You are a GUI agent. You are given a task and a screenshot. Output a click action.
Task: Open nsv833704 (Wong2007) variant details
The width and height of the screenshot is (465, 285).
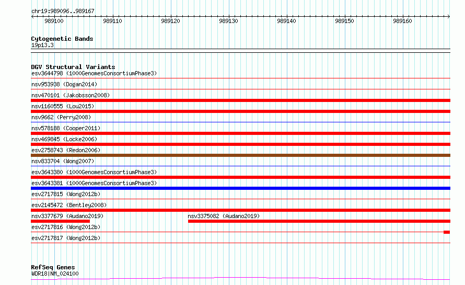pos(63,161)
